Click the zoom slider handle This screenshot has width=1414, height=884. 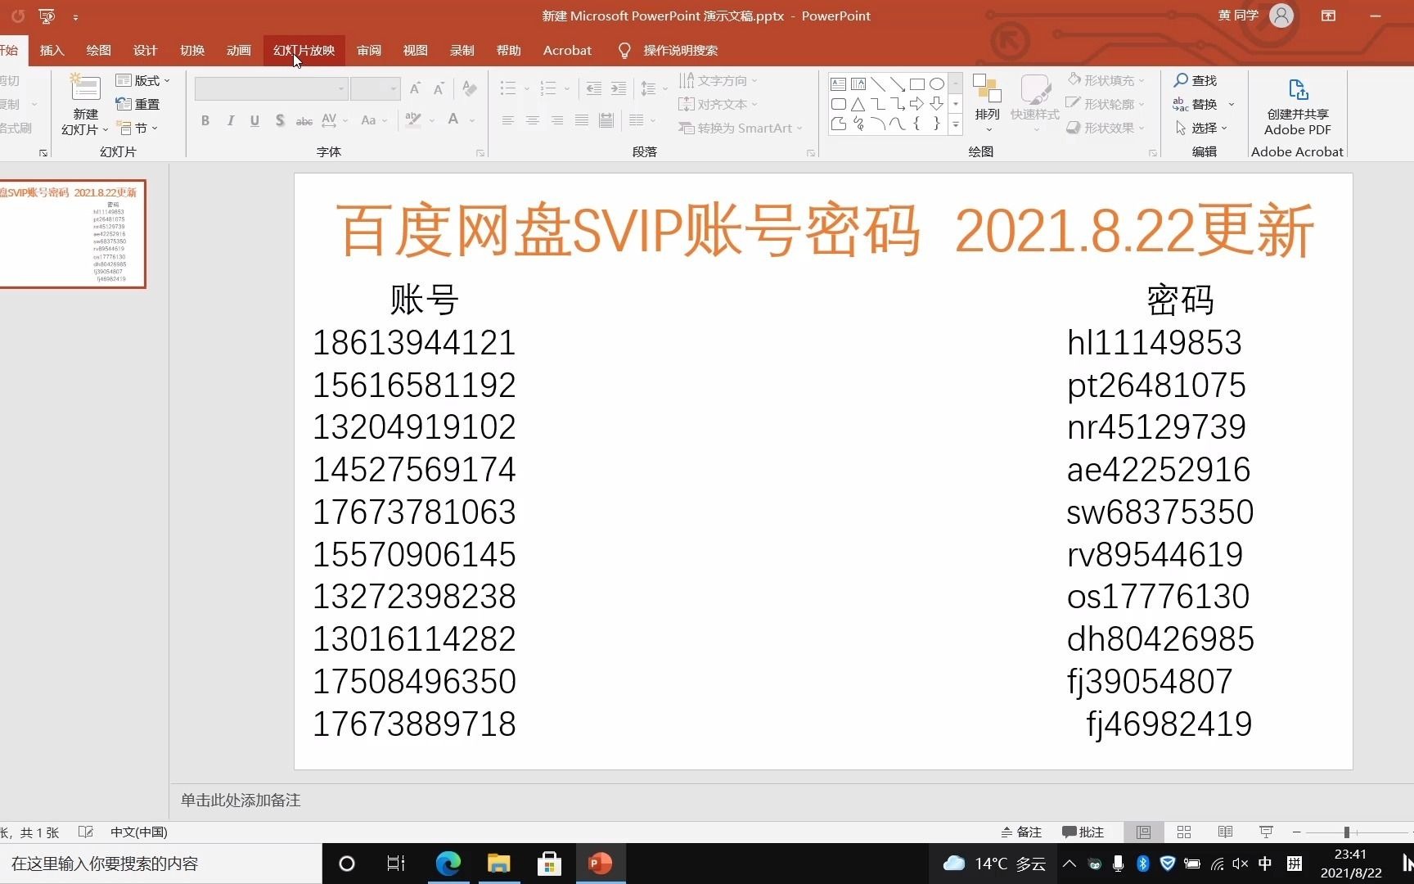(1346, 832)
